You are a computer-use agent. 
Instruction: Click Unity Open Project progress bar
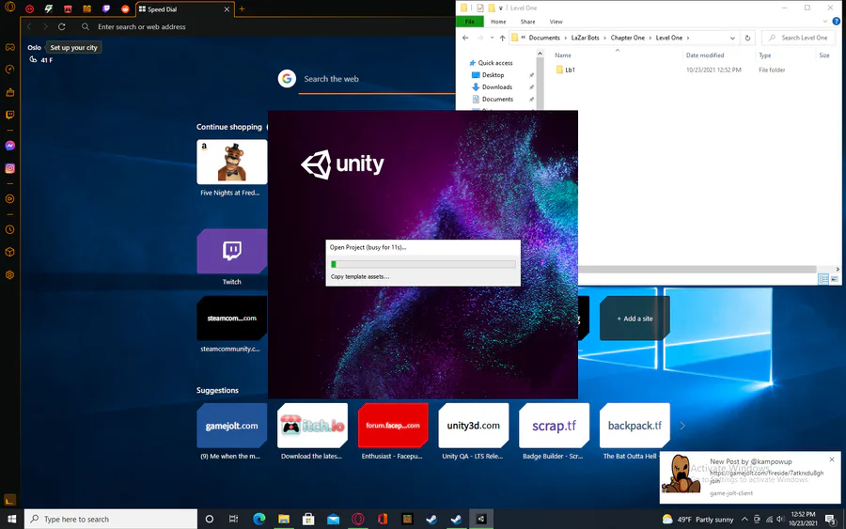tap(423, 264)
